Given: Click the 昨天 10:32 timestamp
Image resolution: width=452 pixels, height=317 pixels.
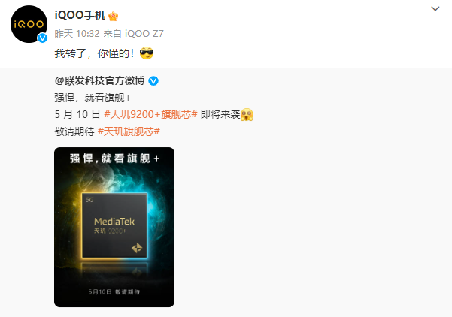Looking at the screenshot, I should 77,34.
